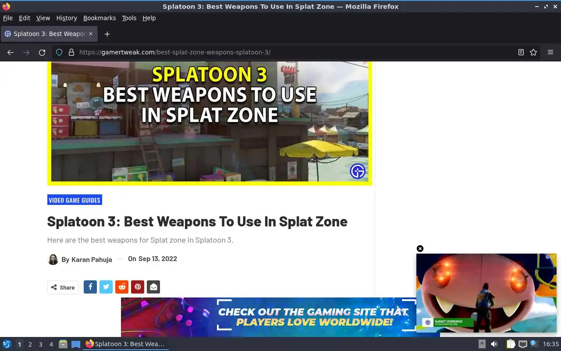Click the author avatar photo
The width and height of the screenshot is (561, 351).
point(53,259)
